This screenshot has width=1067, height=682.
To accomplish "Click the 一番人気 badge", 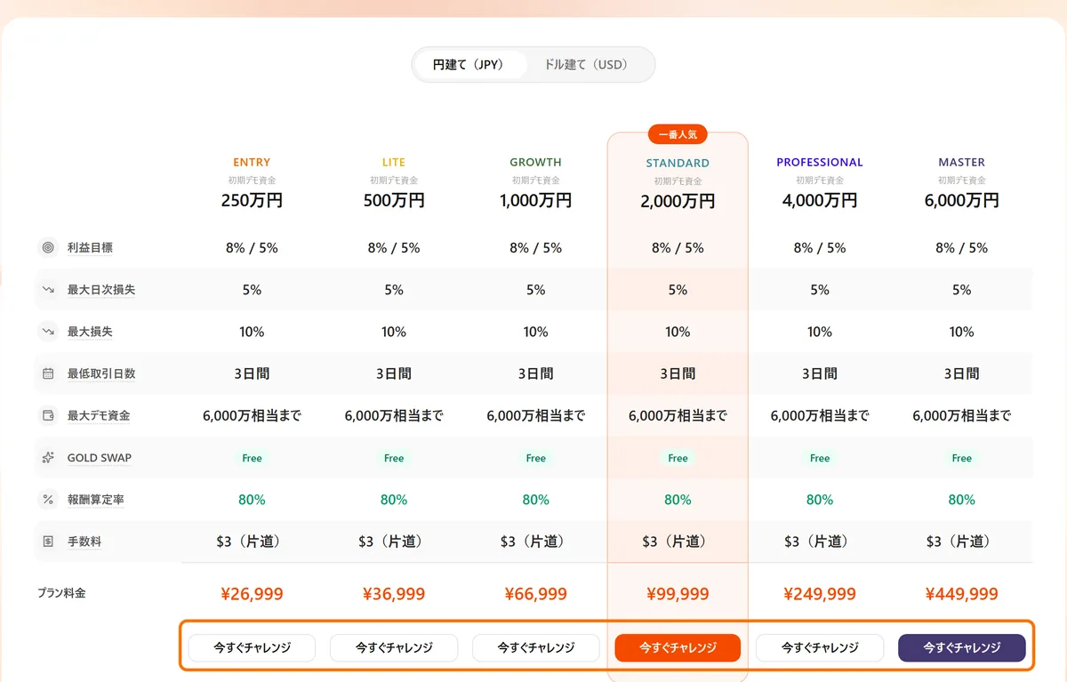I will [678, 135].
